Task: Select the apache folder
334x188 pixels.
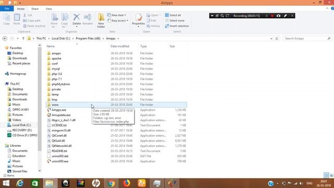Action: [56, 58]
